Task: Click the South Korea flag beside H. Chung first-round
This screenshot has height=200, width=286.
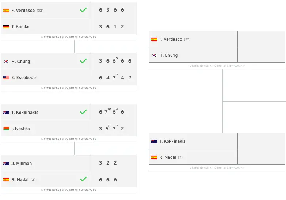Action: (x=6, y=62)
